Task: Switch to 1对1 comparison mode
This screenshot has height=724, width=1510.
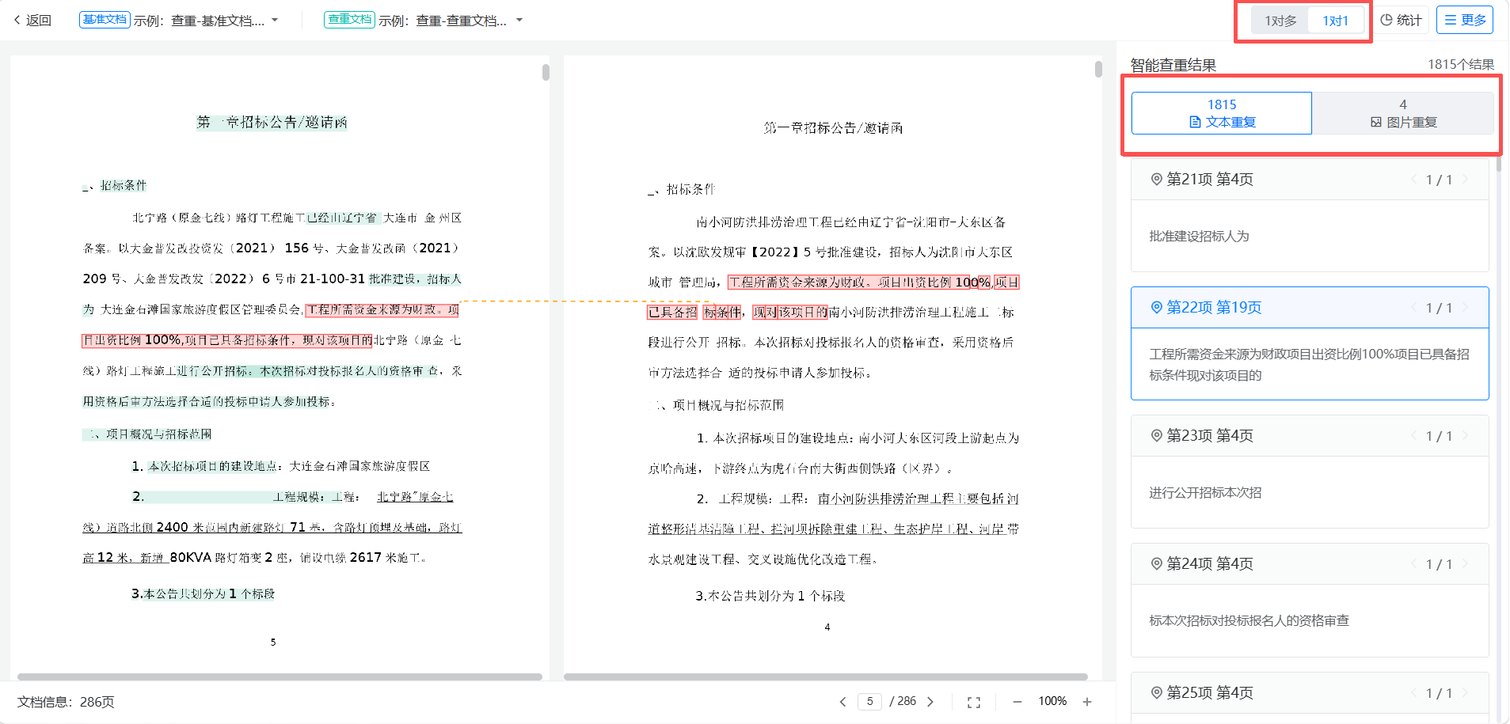Action: 1335,21
